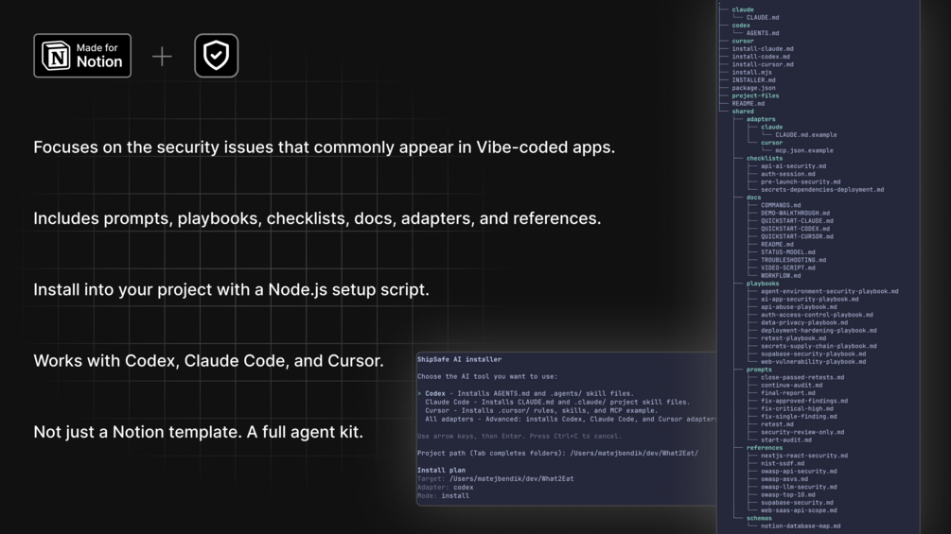Open TROUBLESHOOTING.md file
Image resolution: width=951 pixels, height=534 pixels.
click(x=793, y=260)
